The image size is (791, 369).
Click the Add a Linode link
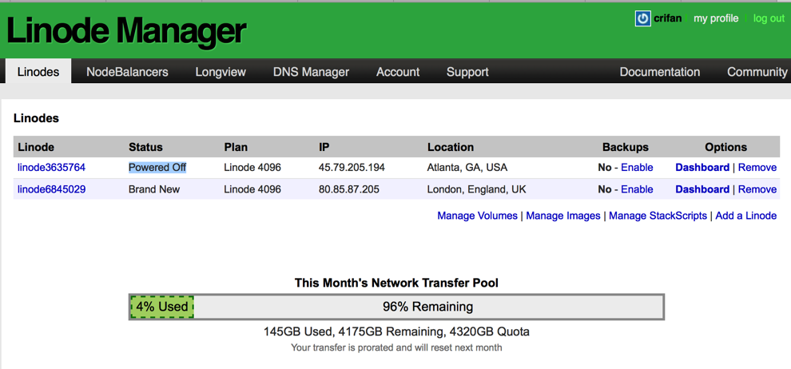point(746,216)
